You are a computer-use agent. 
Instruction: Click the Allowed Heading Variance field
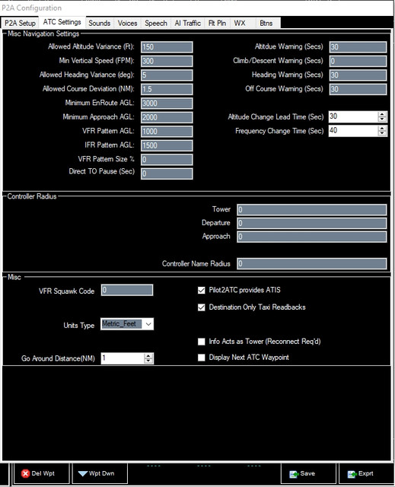(167, 75)
